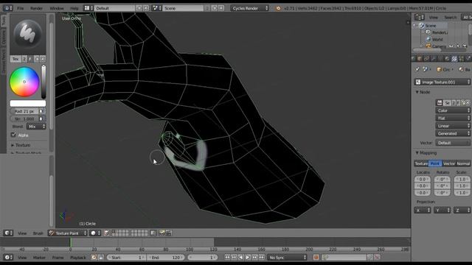472x265 pixels.
Task: Play animation in reverse
Action: [241, 258]
